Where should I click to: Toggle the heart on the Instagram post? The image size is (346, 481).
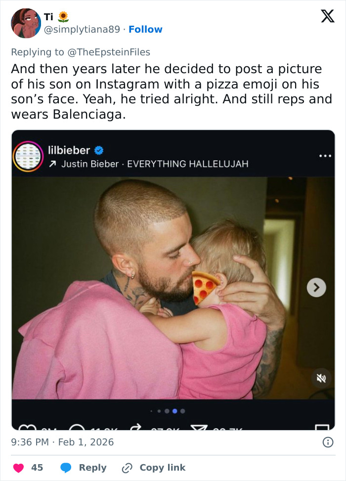pyautogui.click(x=28, y=428)
